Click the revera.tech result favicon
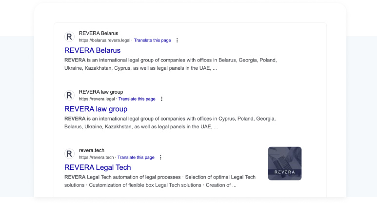The height and width of the screenshot is (203, 377). 69,154
